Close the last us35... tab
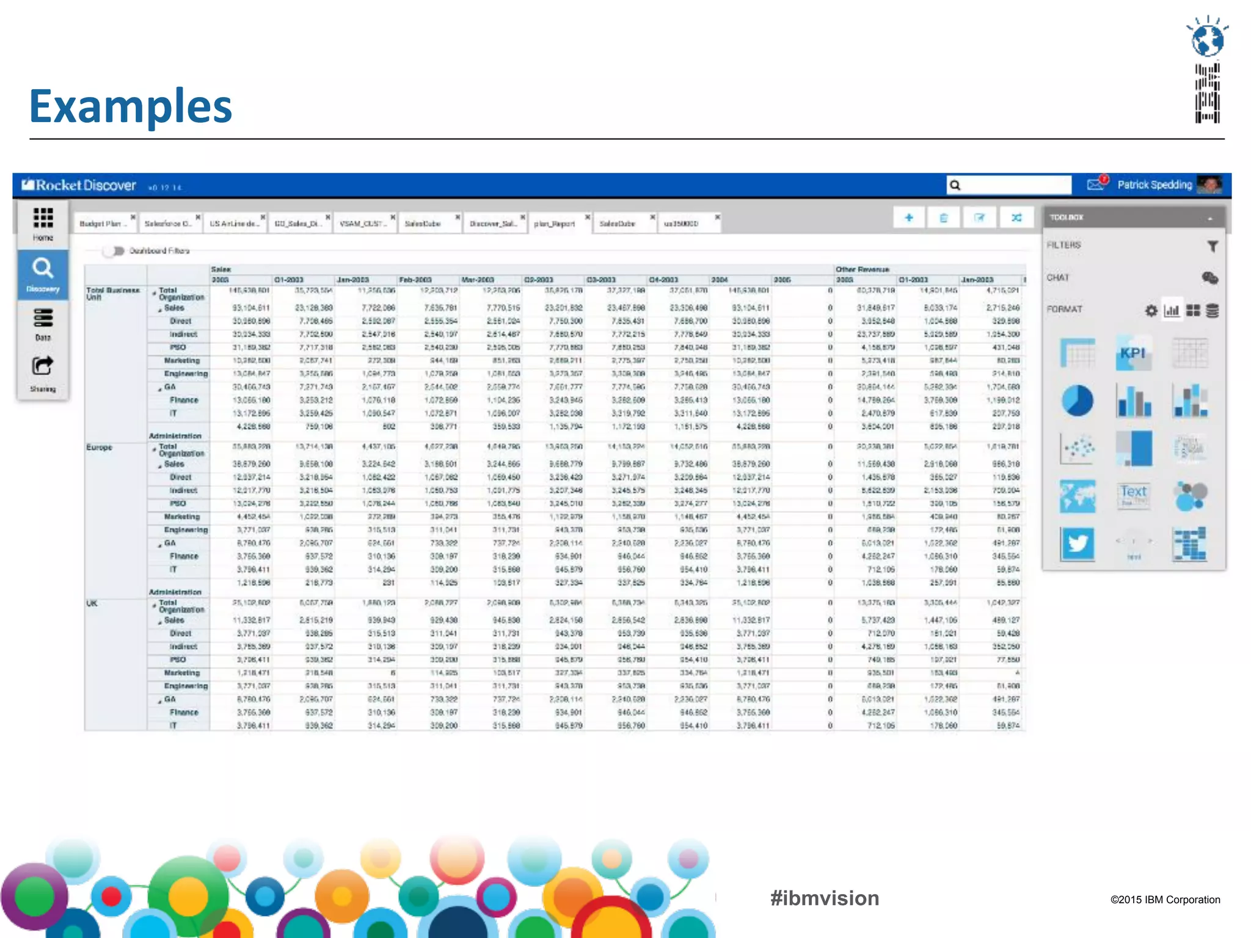This screenshot has height=938, width=1251. click(718, 217)
